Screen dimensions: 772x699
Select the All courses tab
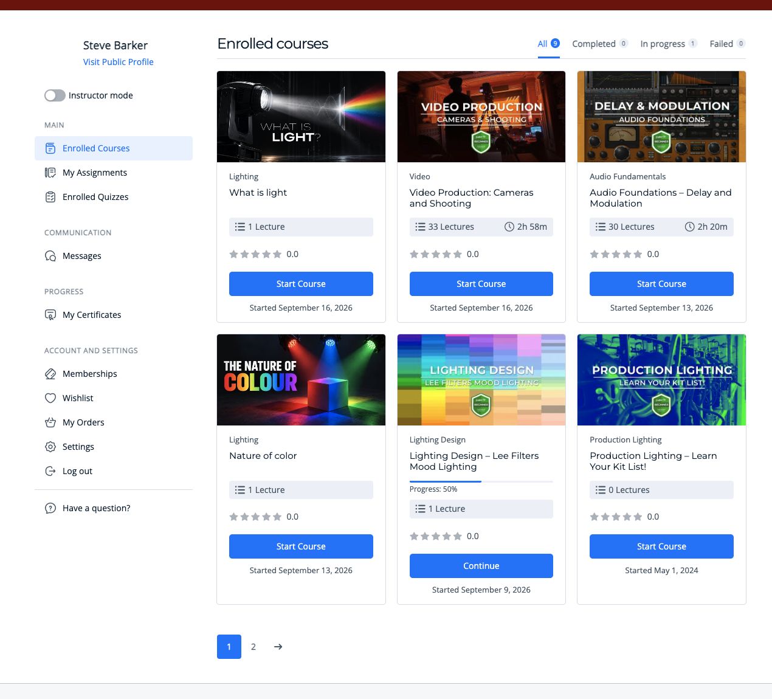pos(548,44)
